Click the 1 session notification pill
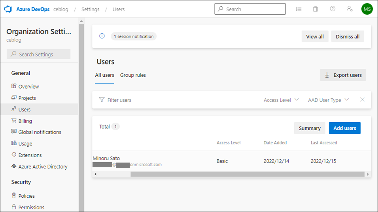Image resolution: width=378 pixels, height=212 pixels. (134, 36)
